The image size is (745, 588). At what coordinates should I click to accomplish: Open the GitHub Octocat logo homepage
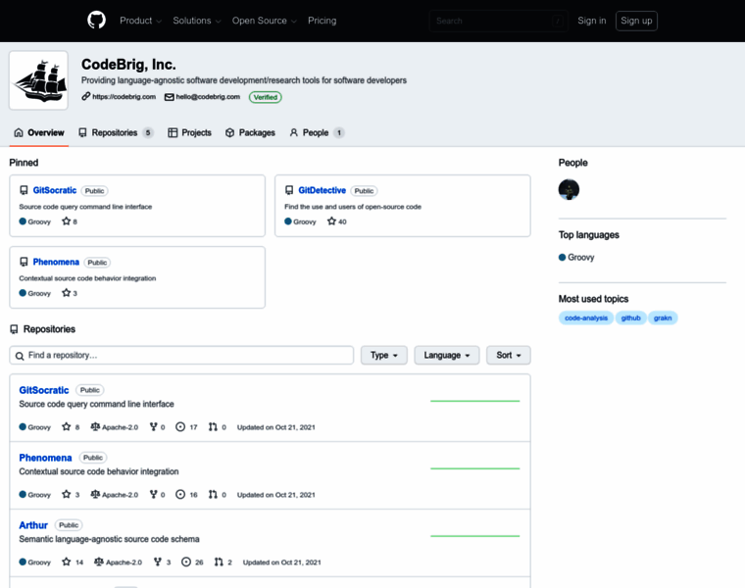[96, 21]
